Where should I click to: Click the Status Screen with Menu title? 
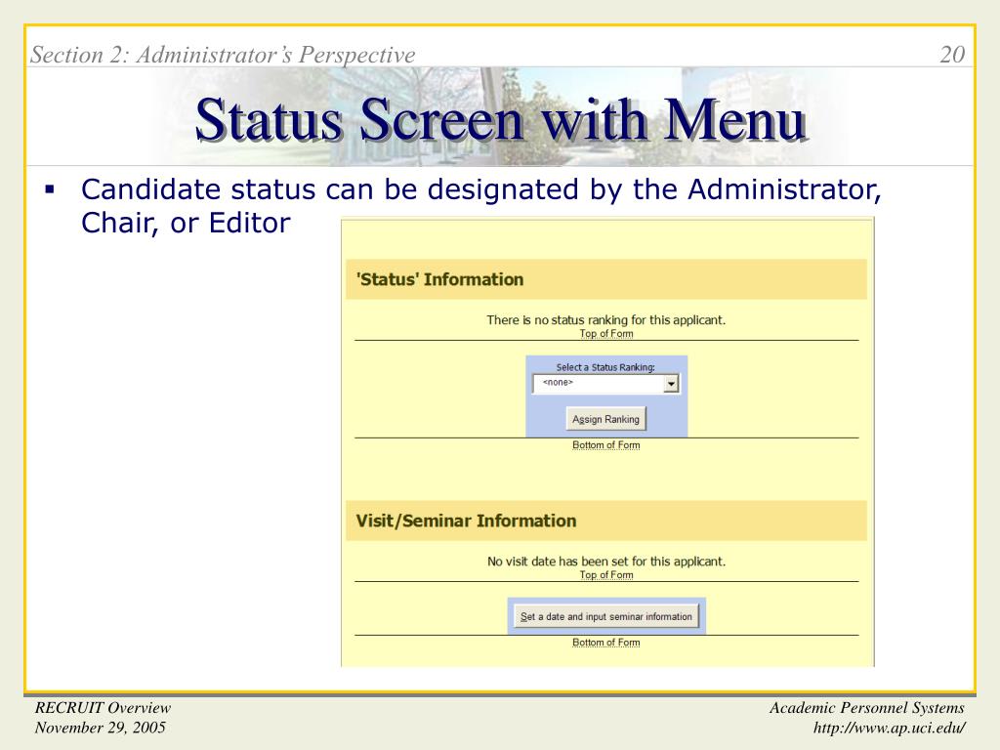[x=501, y=120]
